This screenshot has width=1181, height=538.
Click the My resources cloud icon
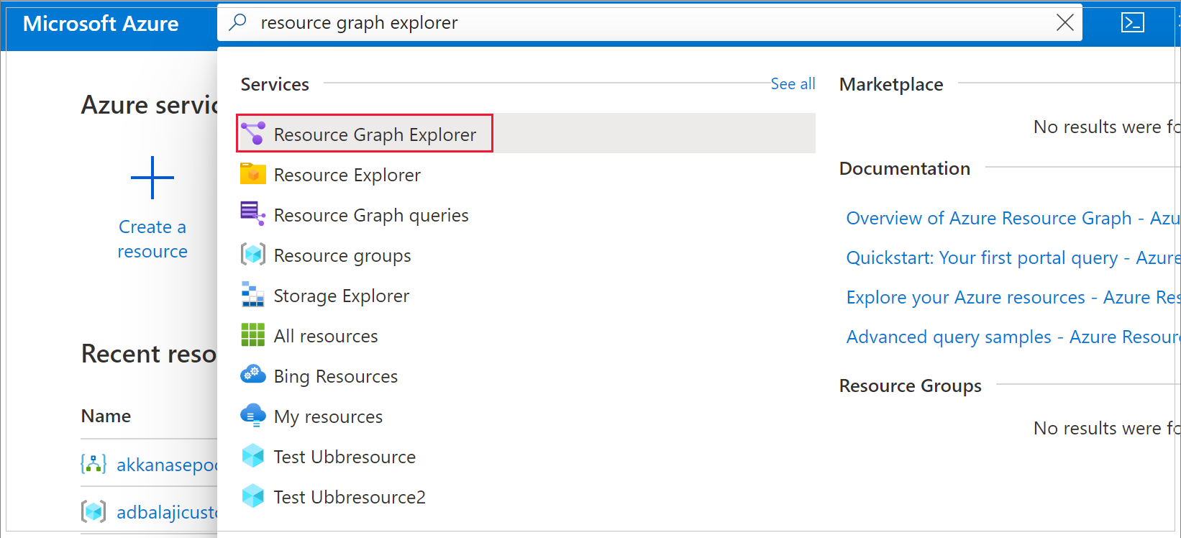pyautogui.click(x=252, y=416)
